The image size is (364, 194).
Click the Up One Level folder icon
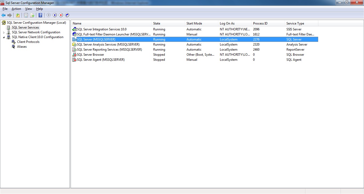click(x=18, y=15)
